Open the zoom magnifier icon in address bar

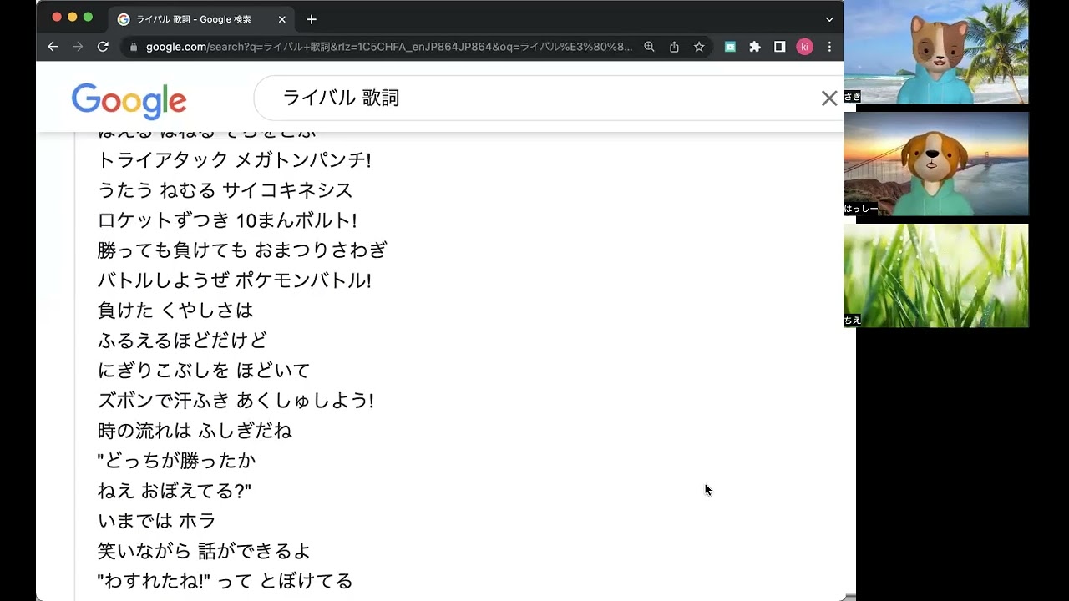tap(649, 47)
